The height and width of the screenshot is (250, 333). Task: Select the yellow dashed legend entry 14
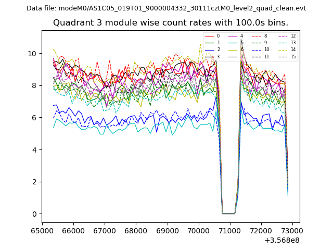point(287,49)
